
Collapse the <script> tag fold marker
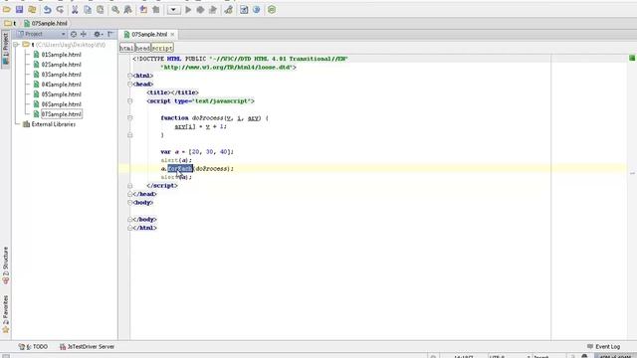coord(130,101)
